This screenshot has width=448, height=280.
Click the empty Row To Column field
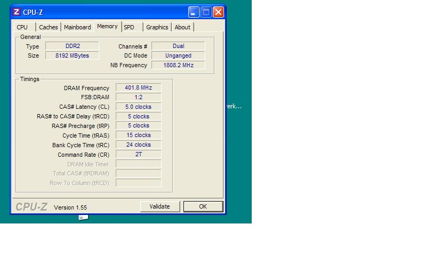(139, 183)
